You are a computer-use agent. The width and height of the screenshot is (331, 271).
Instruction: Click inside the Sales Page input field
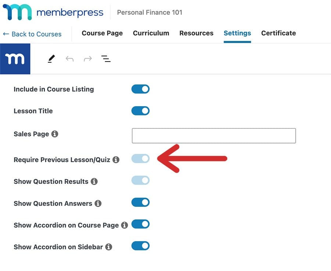click(213, 136)
